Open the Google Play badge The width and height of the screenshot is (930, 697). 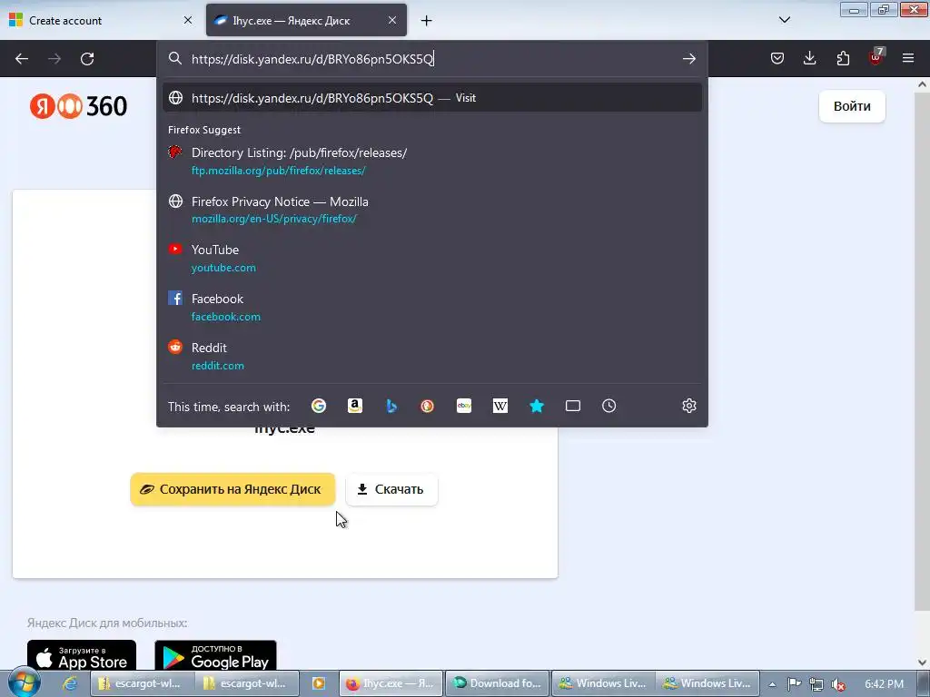click(215, 656)
